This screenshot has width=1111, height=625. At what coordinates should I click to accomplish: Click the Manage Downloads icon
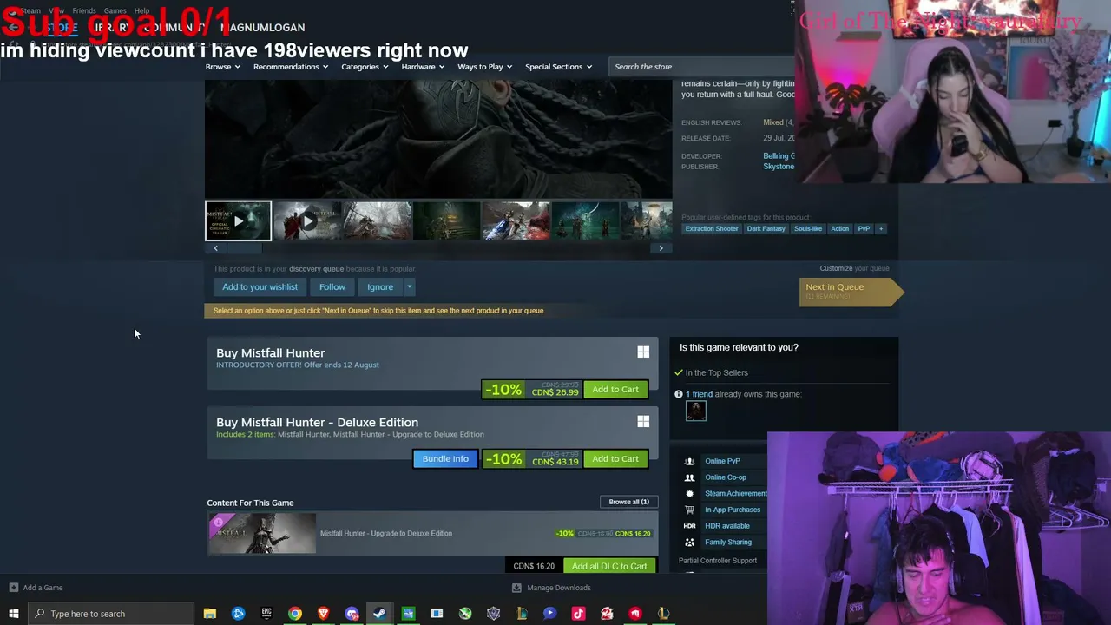coord(516,588)
